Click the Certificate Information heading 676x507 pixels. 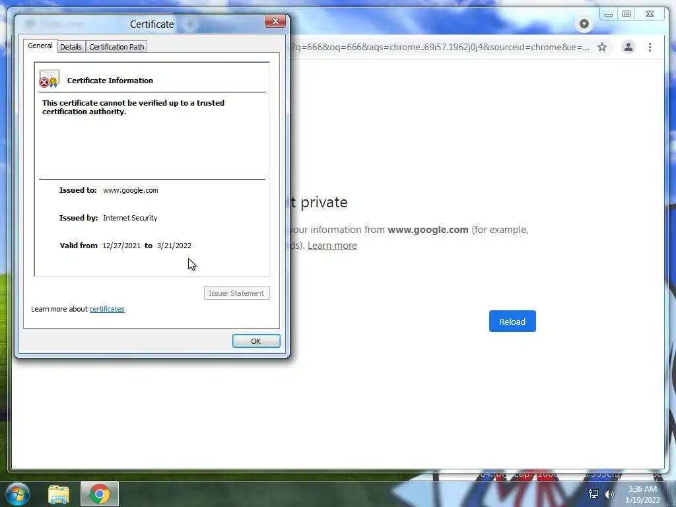(110, 81)
